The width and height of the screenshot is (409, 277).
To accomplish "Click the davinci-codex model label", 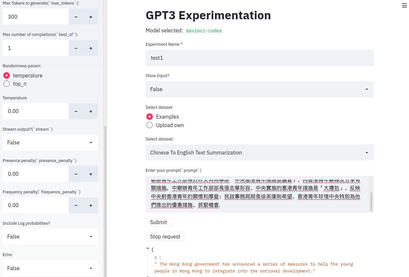I will coord(204,31).
